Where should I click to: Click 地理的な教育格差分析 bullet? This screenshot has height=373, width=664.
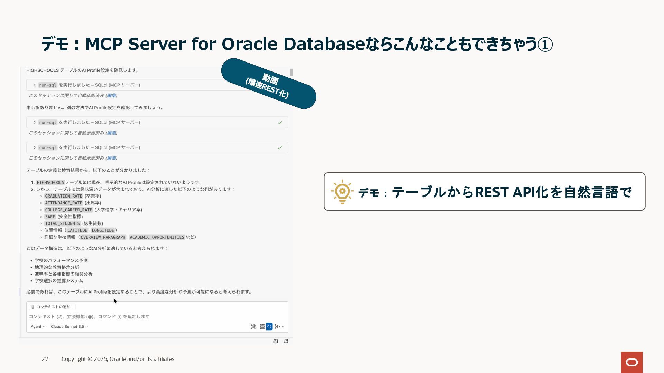click(x=57, y=267)
